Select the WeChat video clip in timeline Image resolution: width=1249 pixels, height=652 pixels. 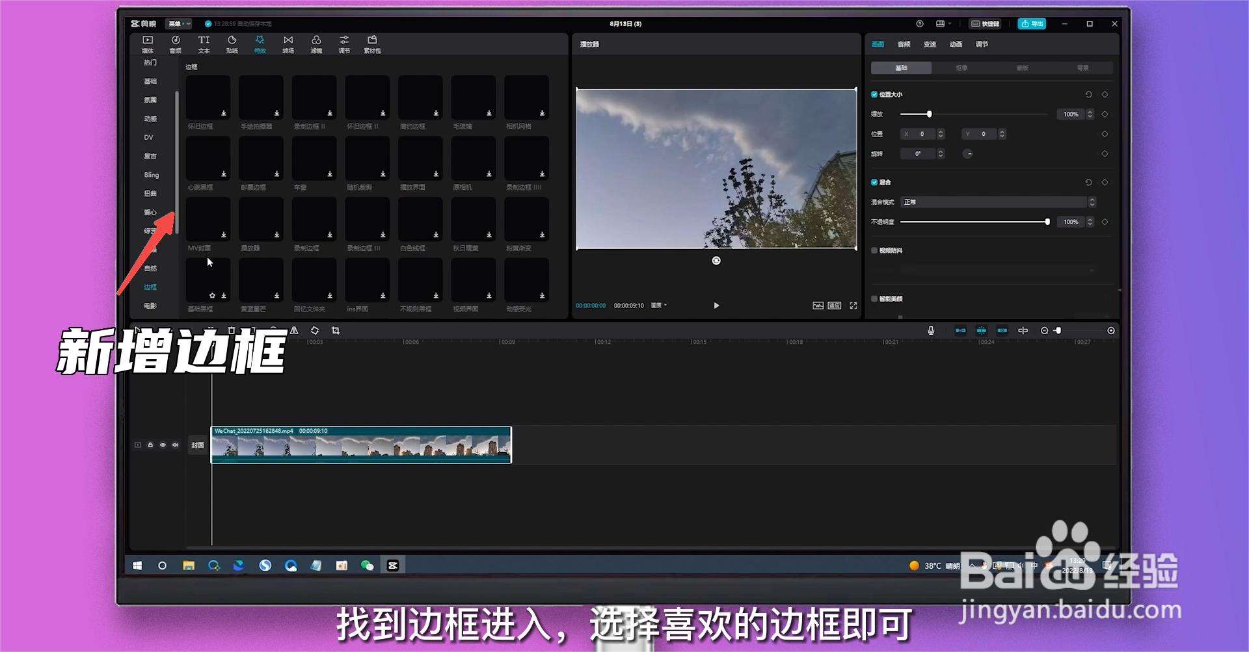coord(361,445)
